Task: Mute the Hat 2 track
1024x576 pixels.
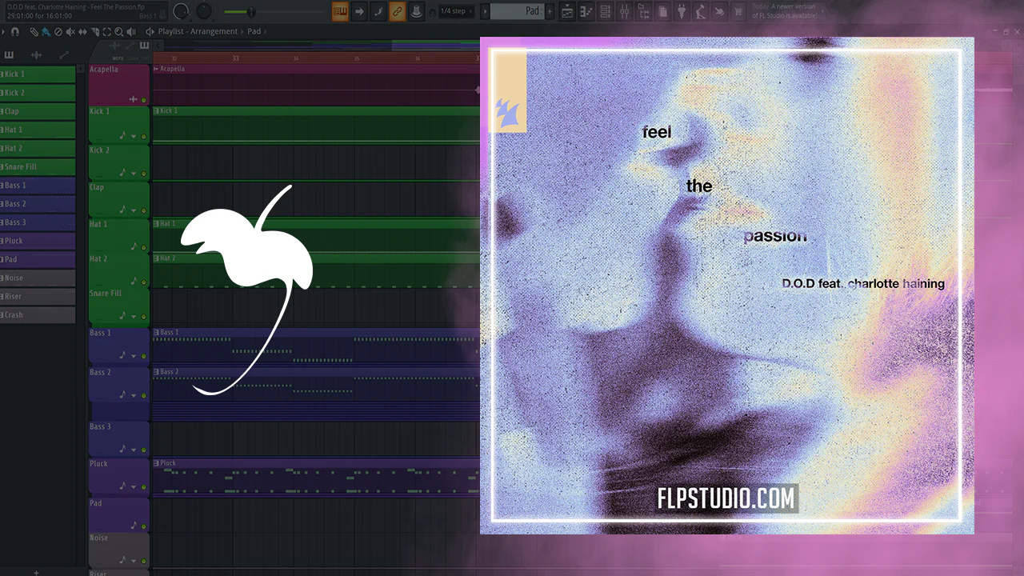Action: tap(144, 282)
